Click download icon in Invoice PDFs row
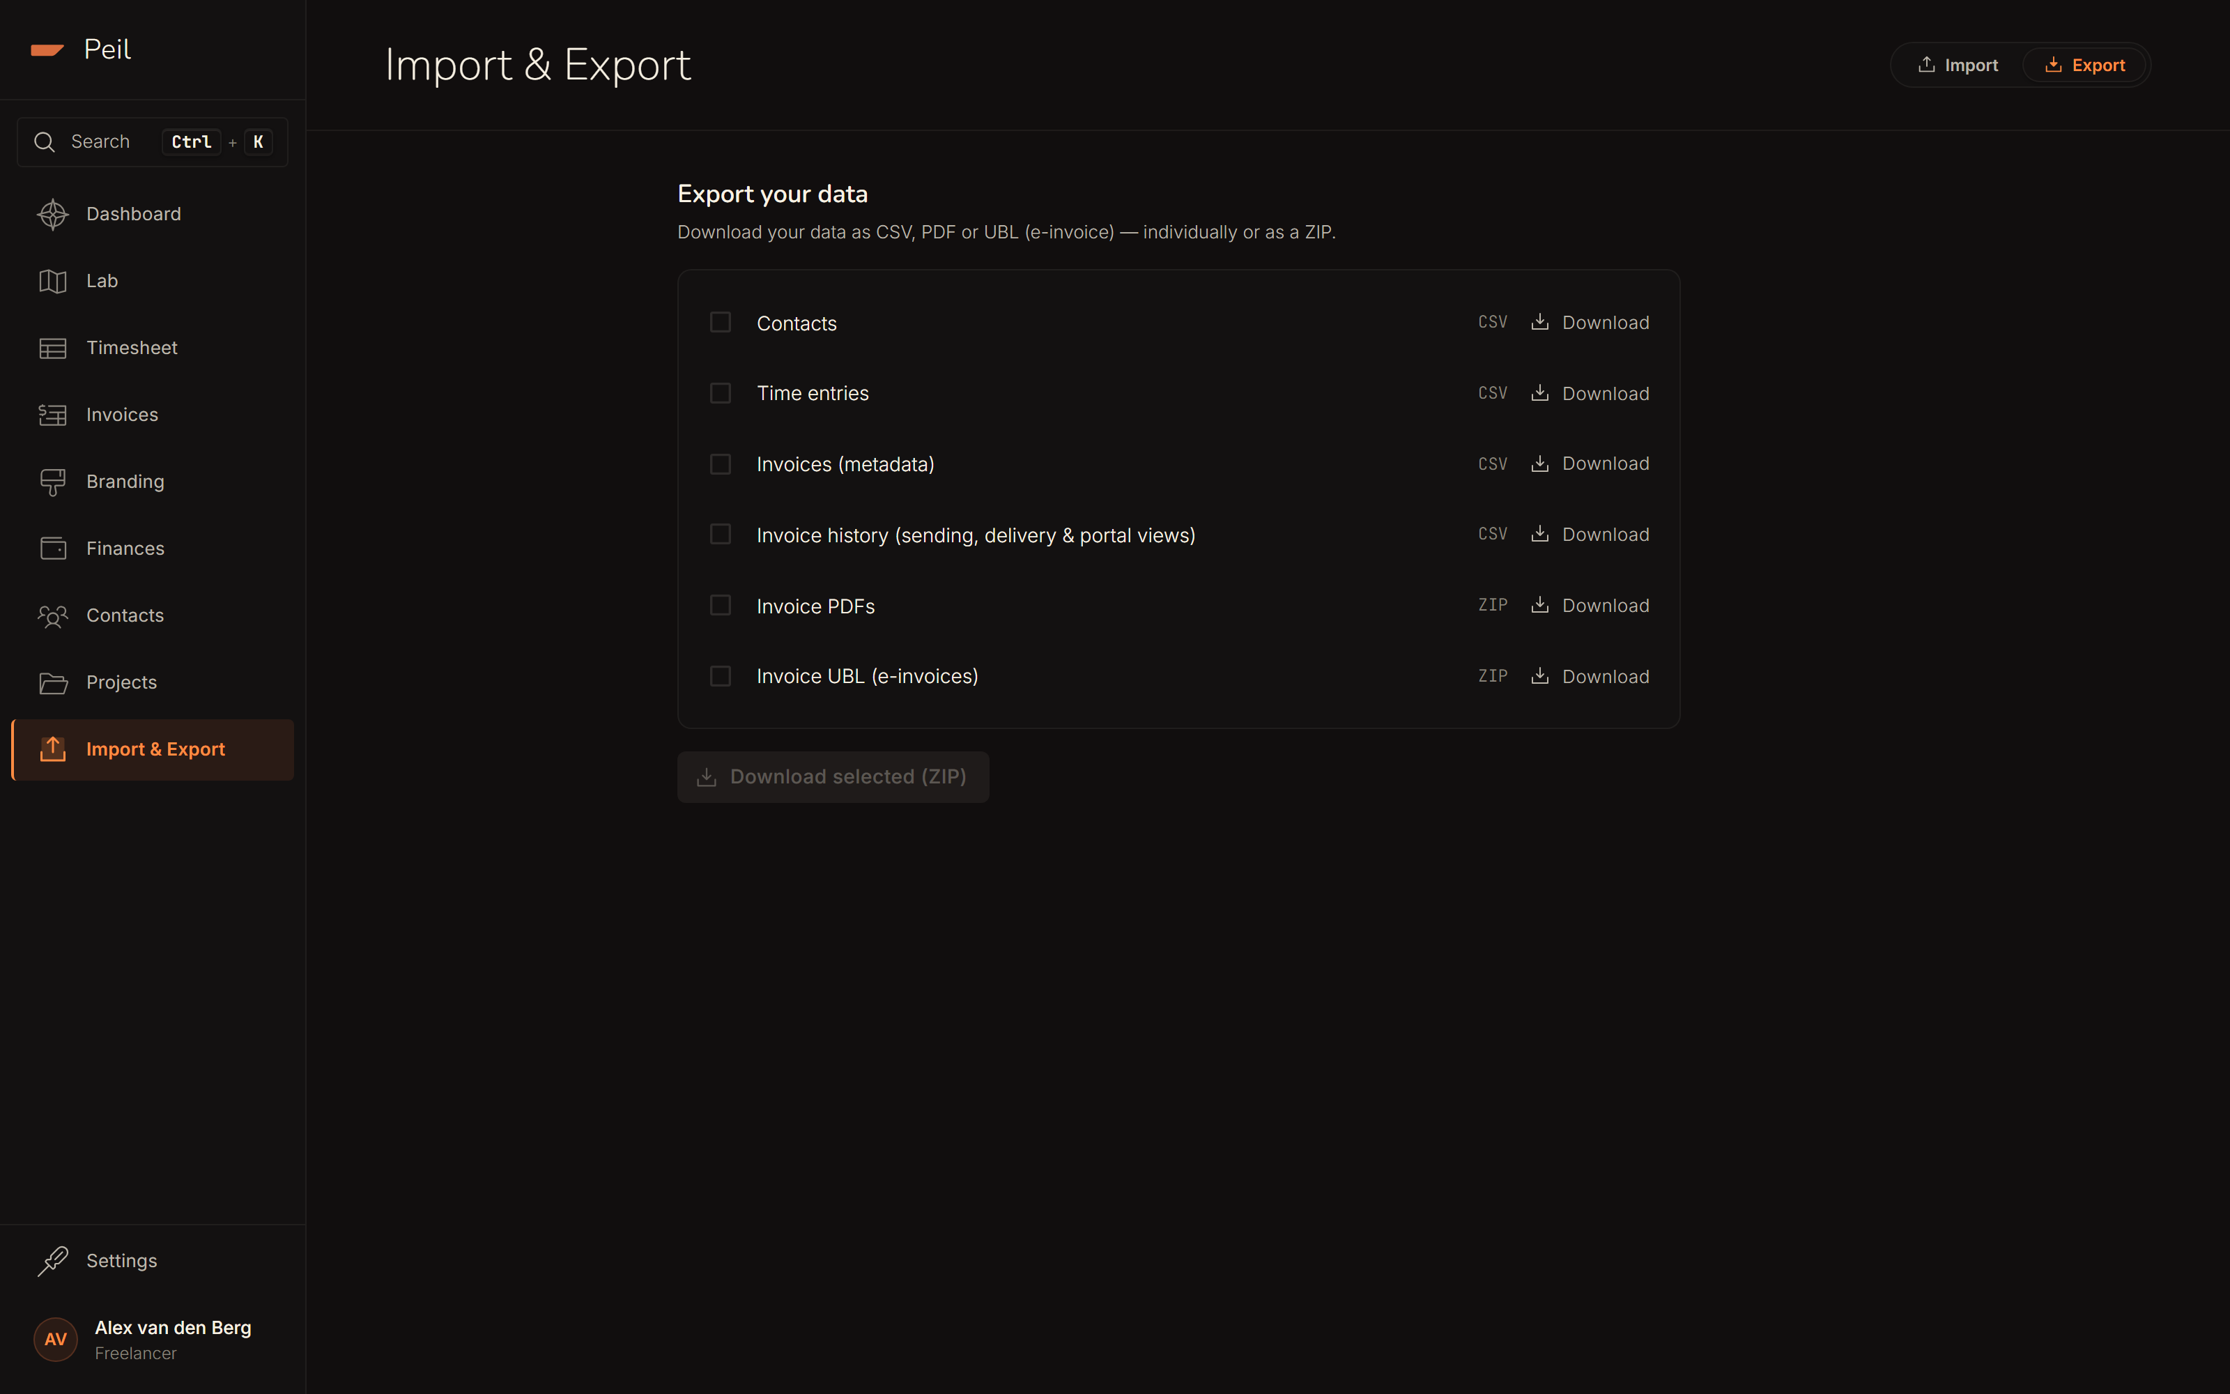Image resolution: width=2230 pixels, height=1394 pixels. tap(1540, 605)
